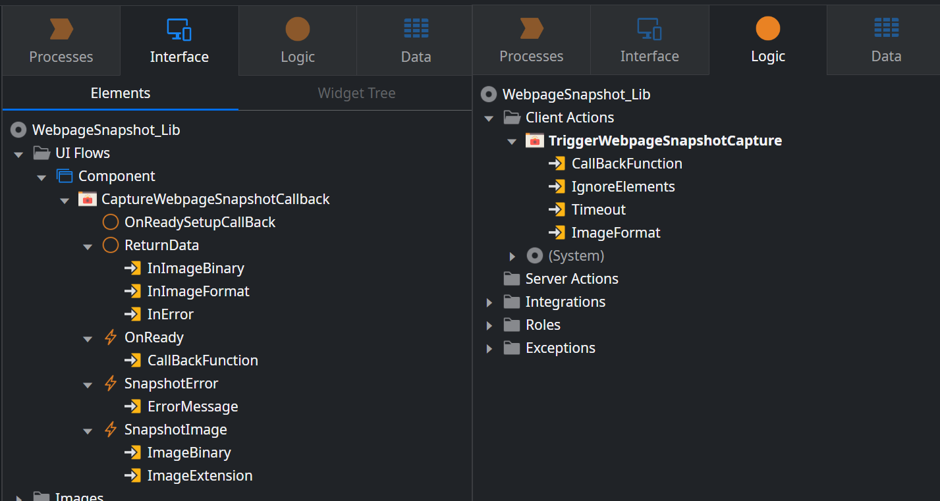Viewport: 940px width, 501px height.
Task: Collapse CaptureWebpageSnapshotCallback block
Action: 65,200
